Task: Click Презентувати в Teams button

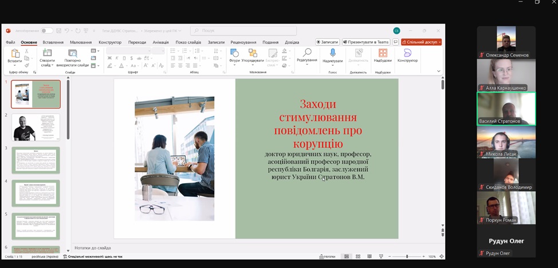Action: 366,42
